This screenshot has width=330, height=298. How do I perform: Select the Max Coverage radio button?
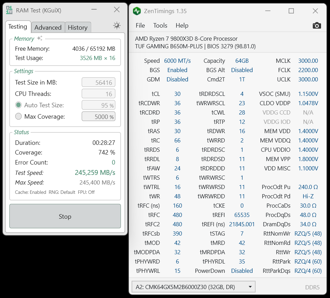[x=19, y=116]
